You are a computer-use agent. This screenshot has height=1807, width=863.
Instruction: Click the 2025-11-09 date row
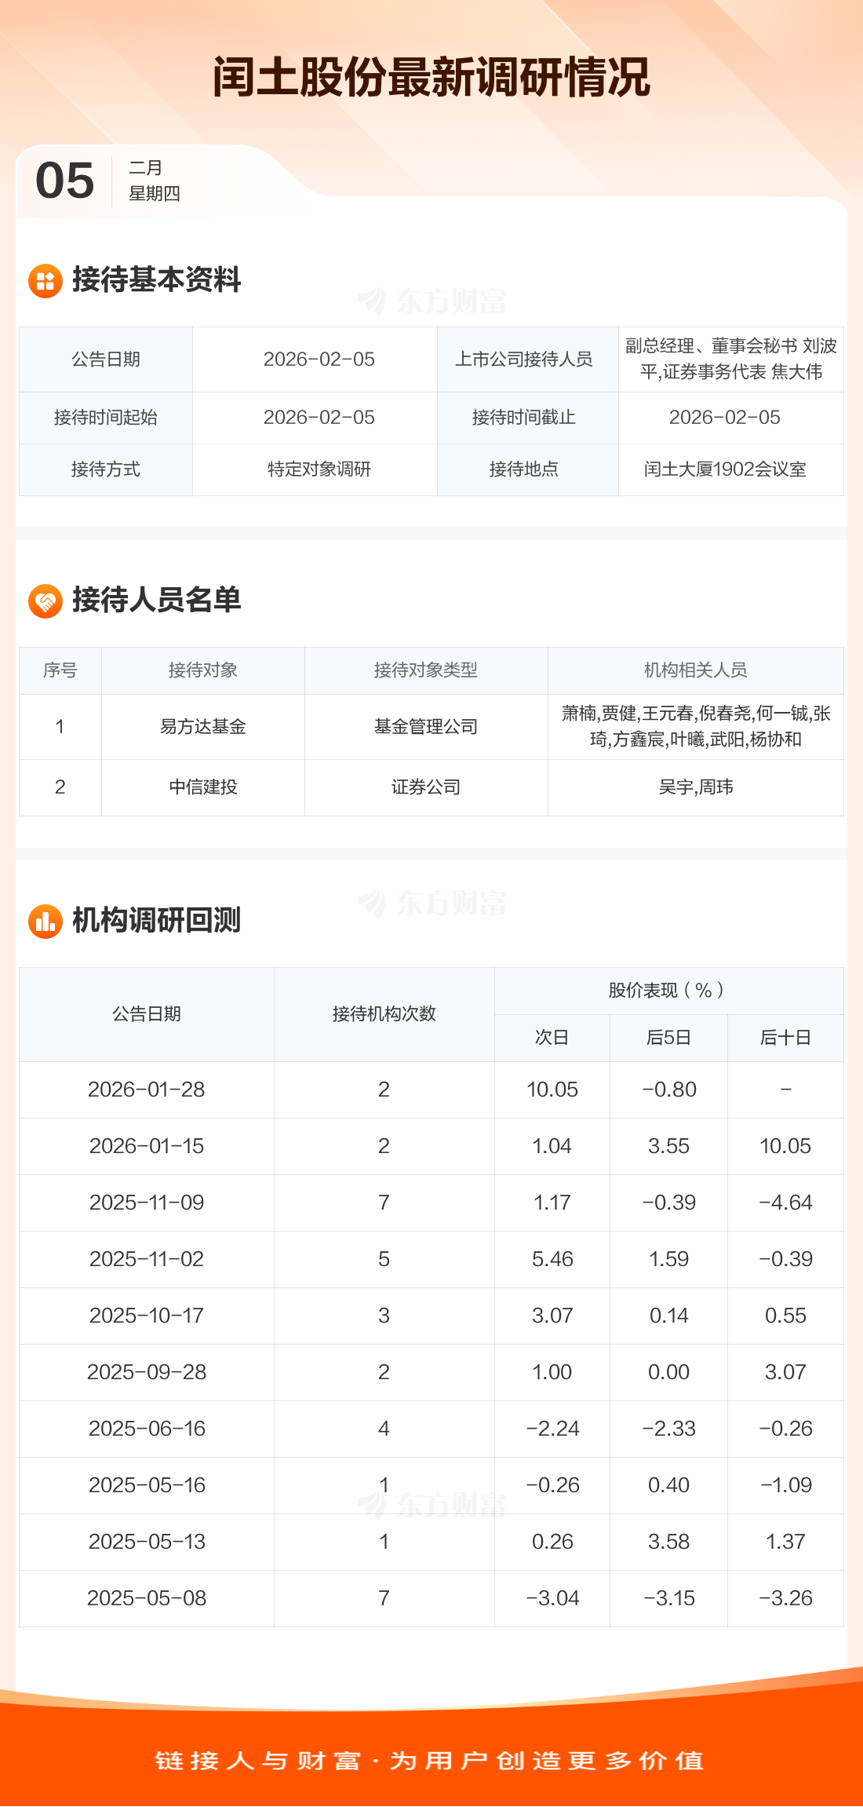(x=431, y=1203)
